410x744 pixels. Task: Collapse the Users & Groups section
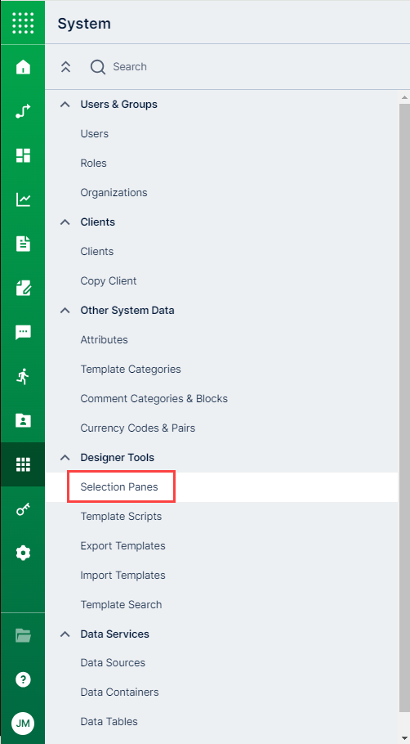65,105
